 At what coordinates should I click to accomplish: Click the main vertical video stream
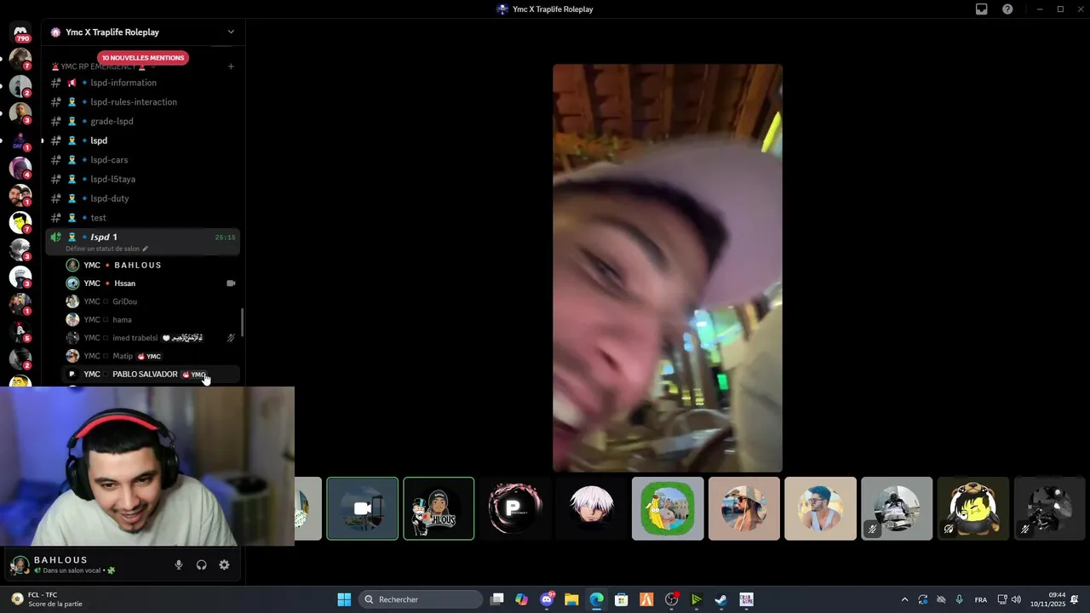(x=668, y=268)
